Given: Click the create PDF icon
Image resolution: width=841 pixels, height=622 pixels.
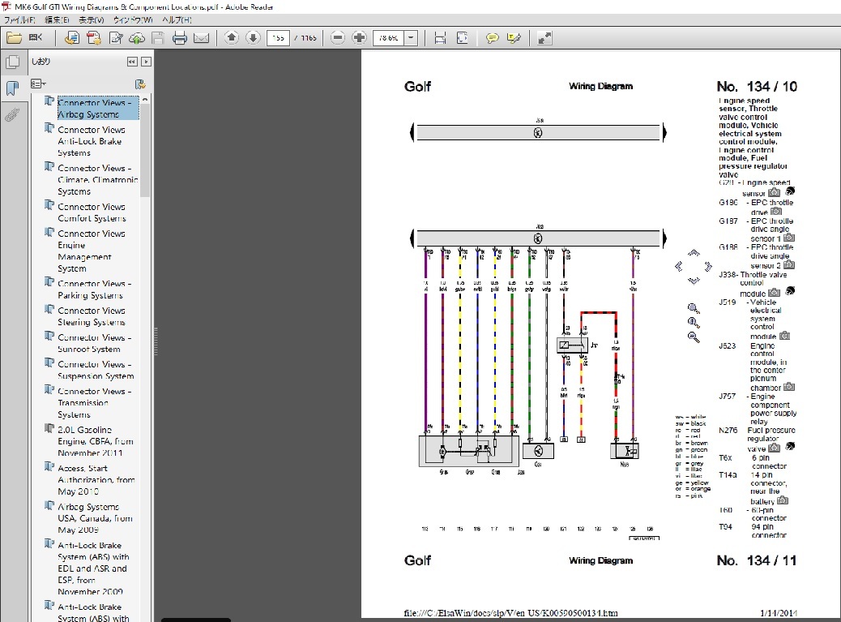Looking at the screenshot, I should click(x=94, y=37).
